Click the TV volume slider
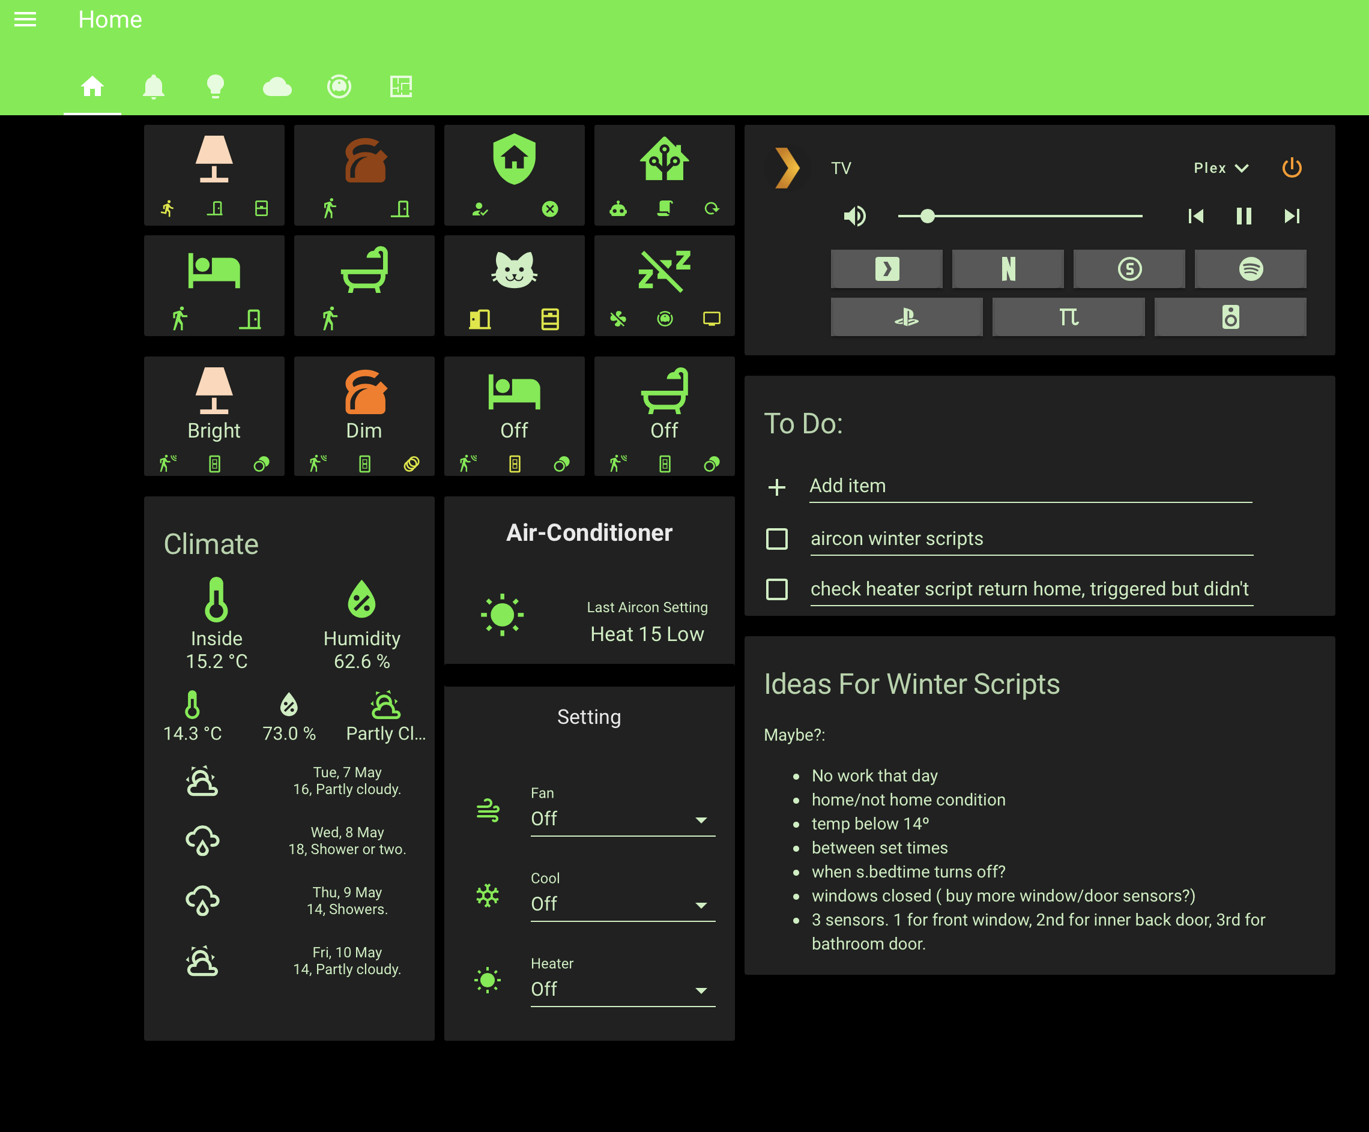The image size is (1369, 1132). coord(1019,215)
